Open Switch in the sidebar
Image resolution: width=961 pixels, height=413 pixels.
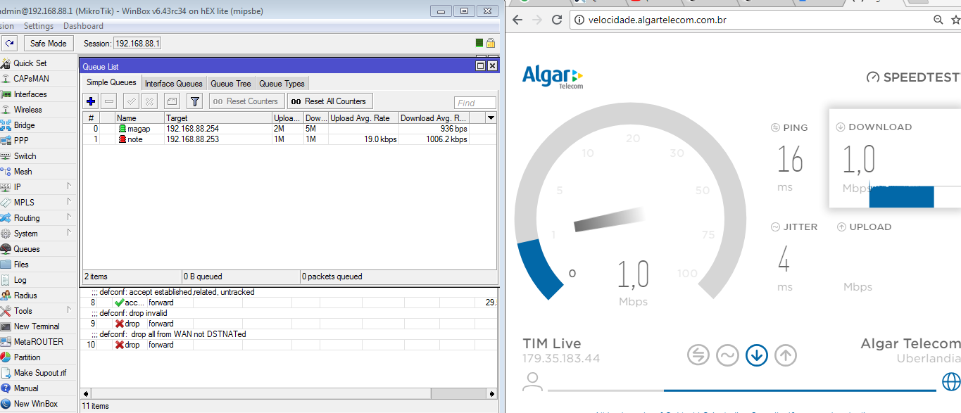coord(25,156)
